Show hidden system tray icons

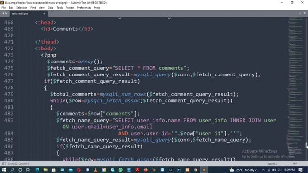point(263,170)
